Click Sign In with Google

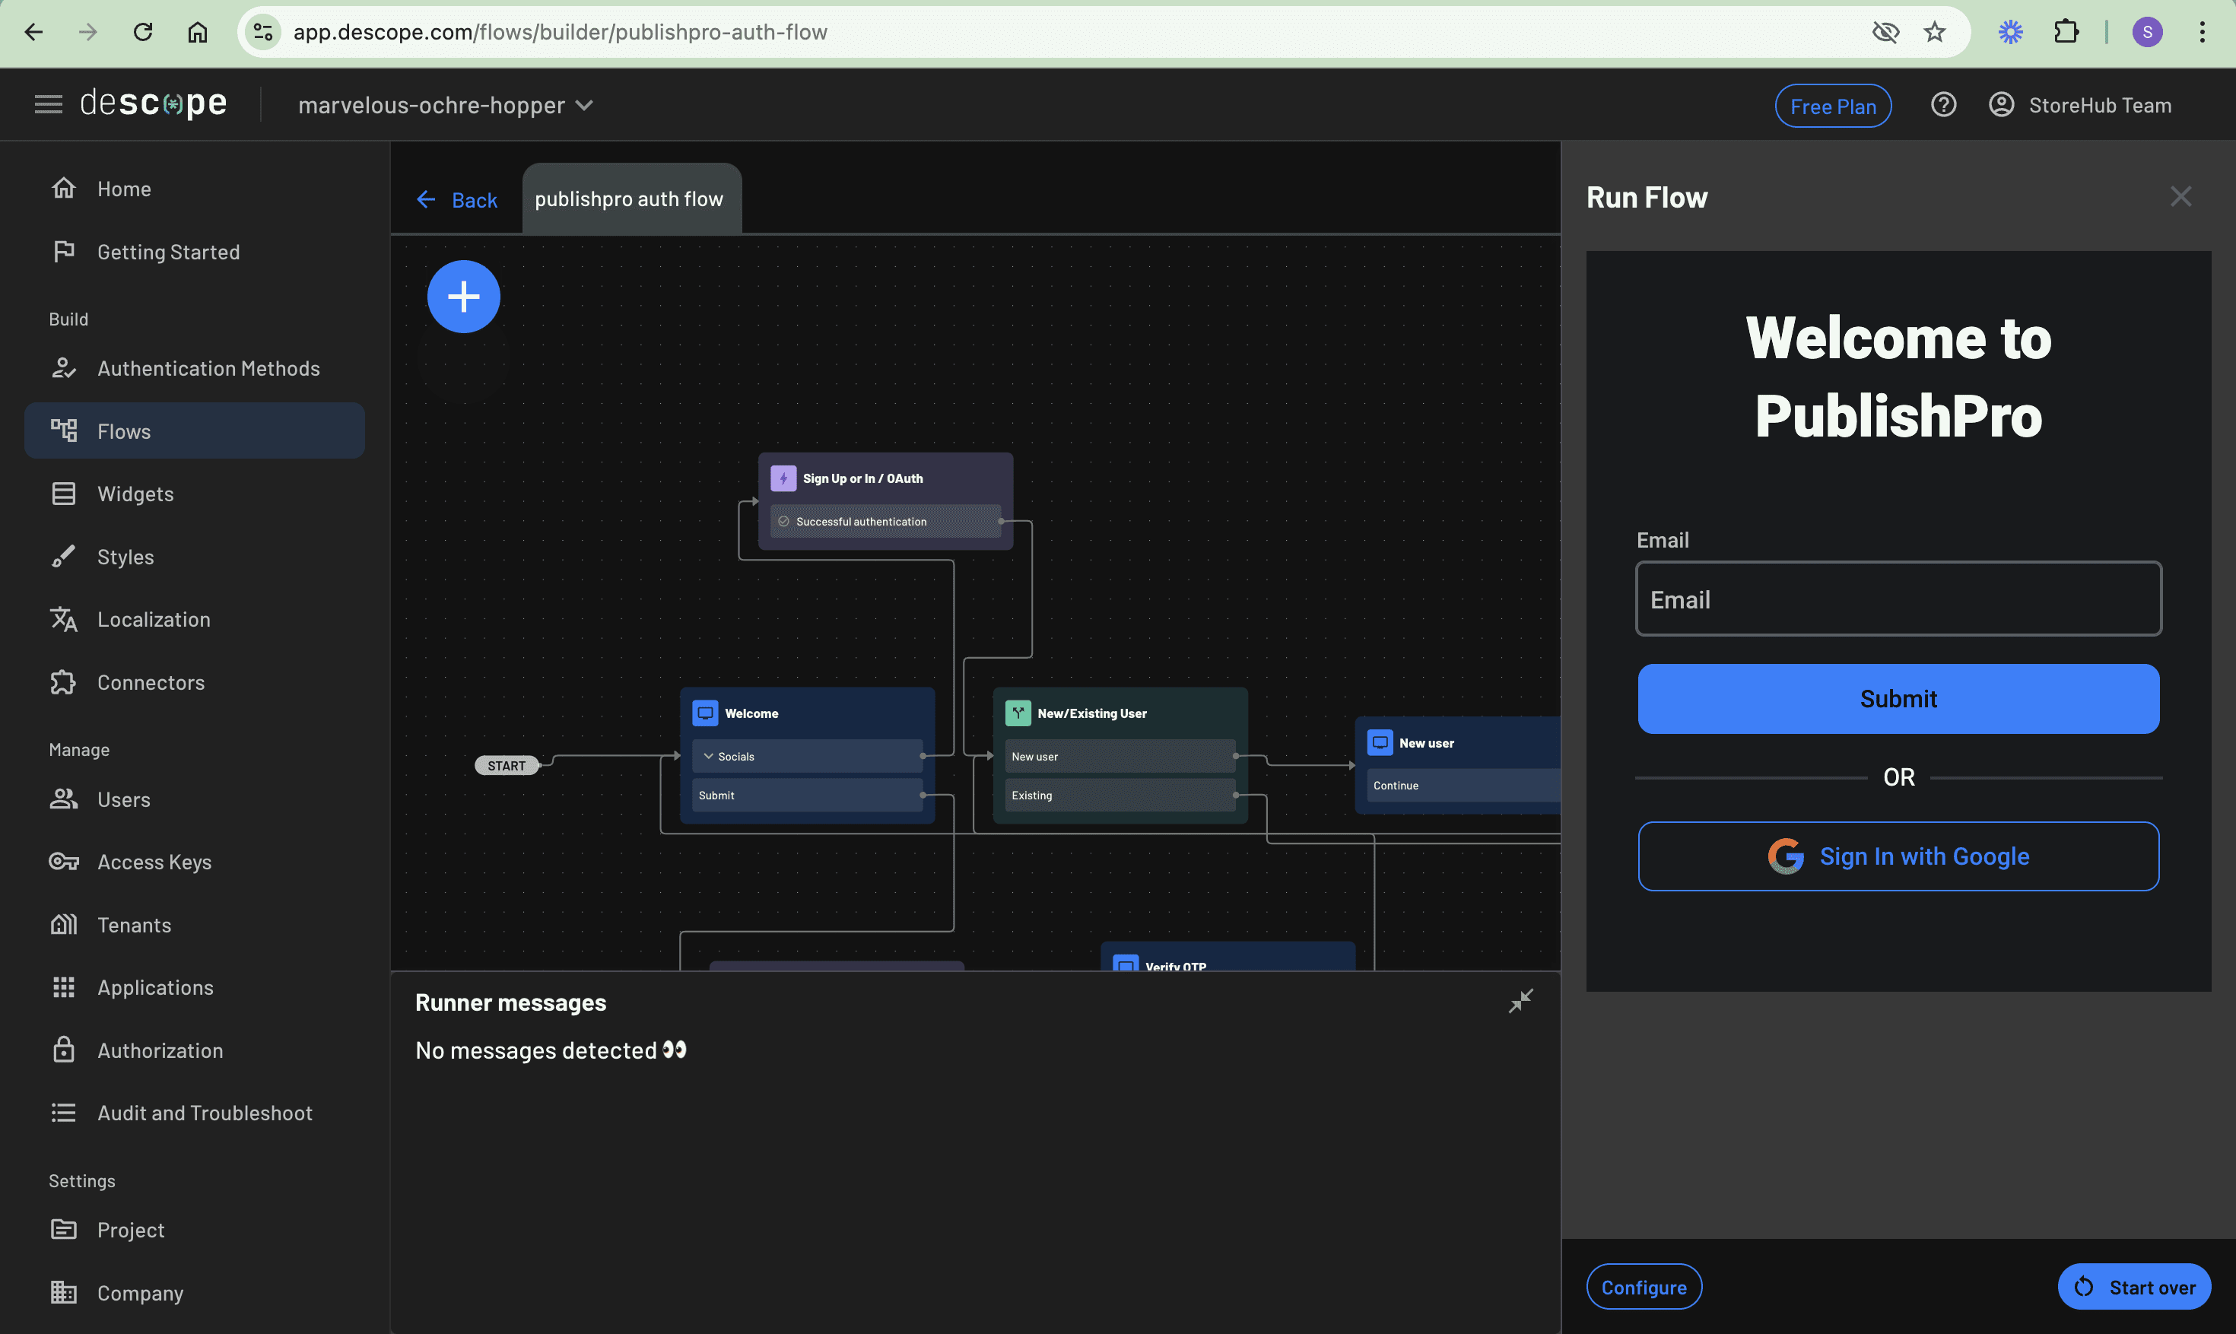(x=1898, y=856)
